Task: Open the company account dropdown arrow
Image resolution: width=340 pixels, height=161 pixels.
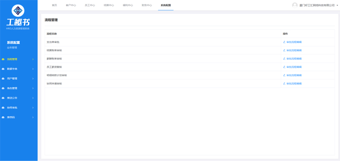Action: click(x=337, y=5)
